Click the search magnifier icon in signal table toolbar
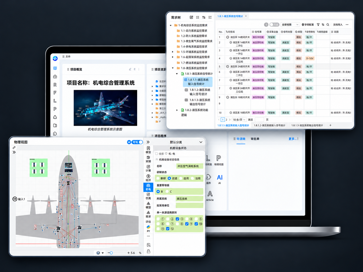 [x=328, y=25]
